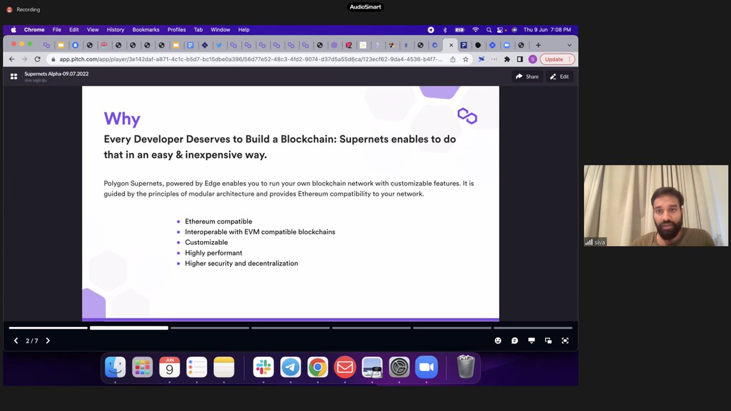
Task: Switch to the Twitter bird tab
Action: pyautogui.click(x=219, y=45)
